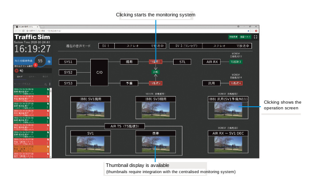
Task: Go forward in the browser
Action: [19, 31]
